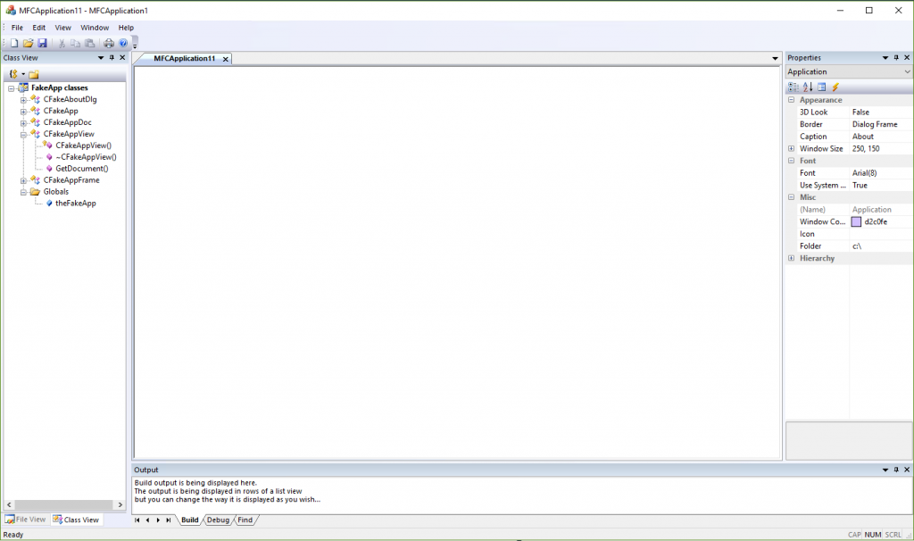Click the Globals folder icon
Image resolution: width=914 pixels, height=541 pixels.
point(35,191)
